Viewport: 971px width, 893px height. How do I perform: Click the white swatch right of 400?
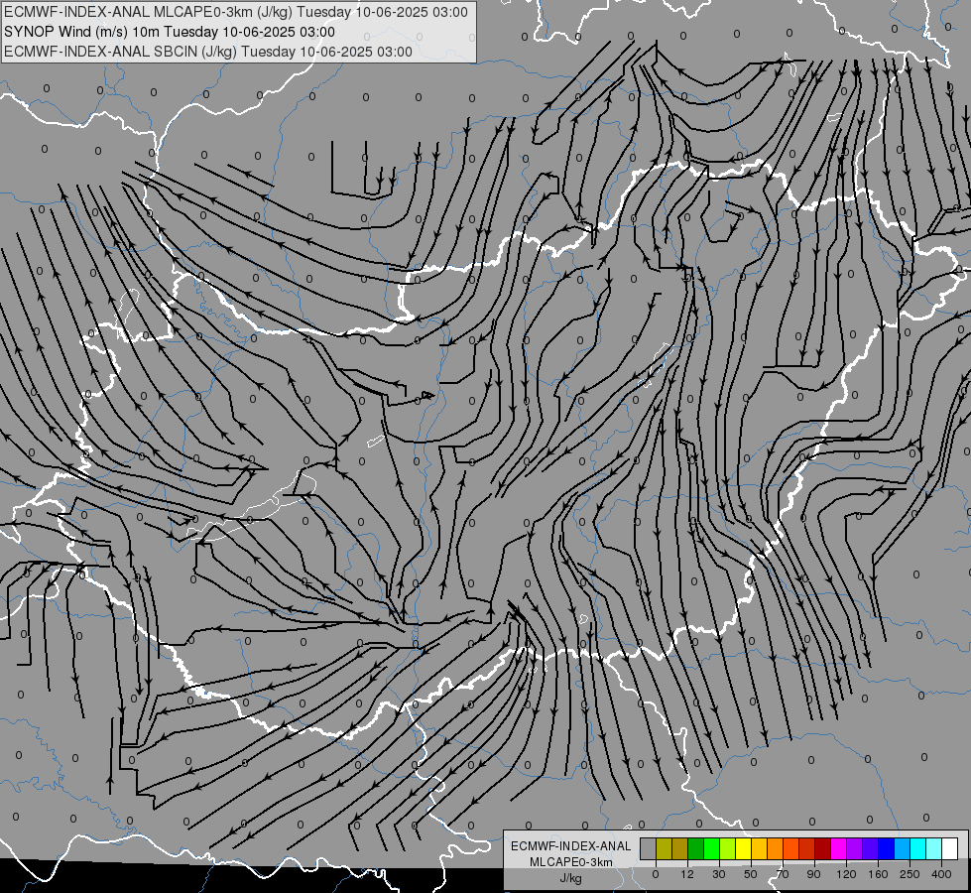pos(950,849)
